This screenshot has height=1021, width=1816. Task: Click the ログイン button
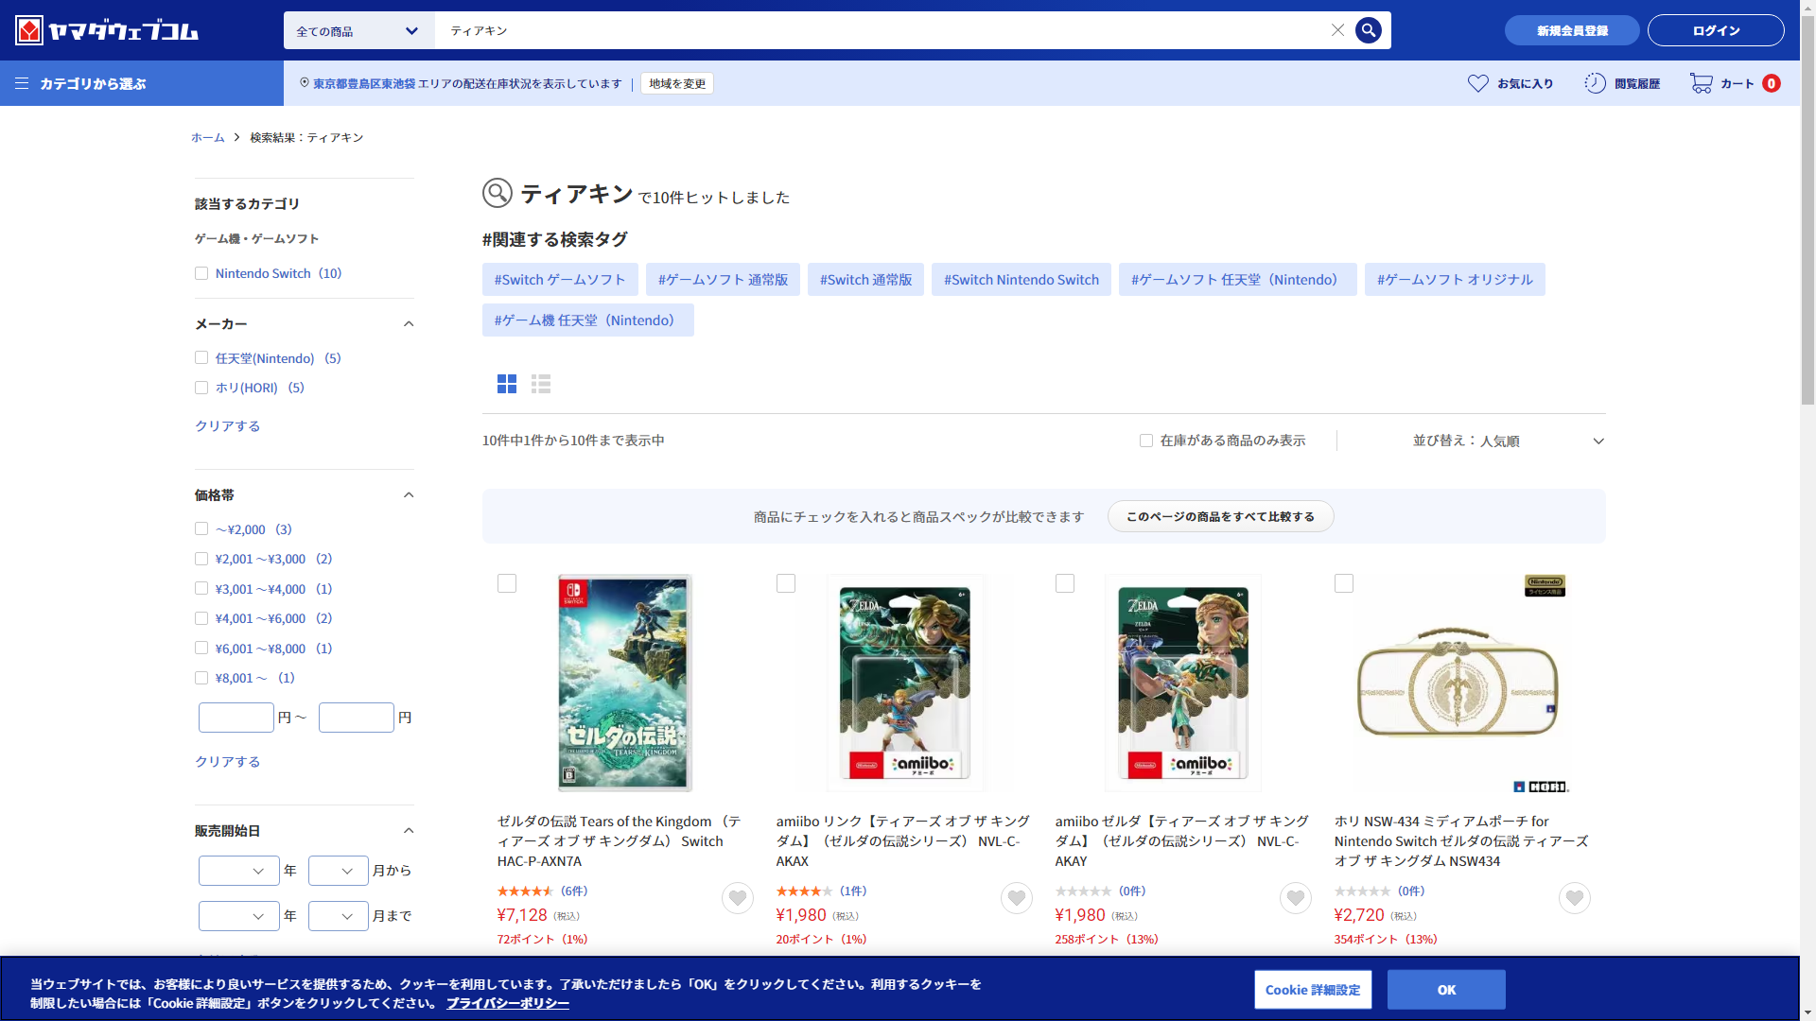point(1716,30)
